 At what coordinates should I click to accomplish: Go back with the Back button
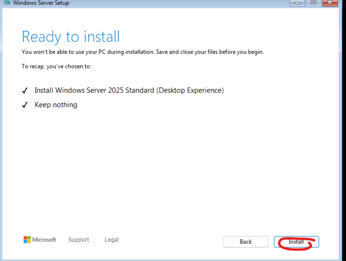[246, 242]
